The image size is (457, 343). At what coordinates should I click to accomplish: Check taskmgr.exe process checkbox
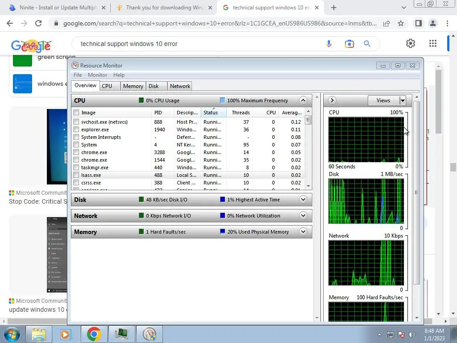coord(76,167)
